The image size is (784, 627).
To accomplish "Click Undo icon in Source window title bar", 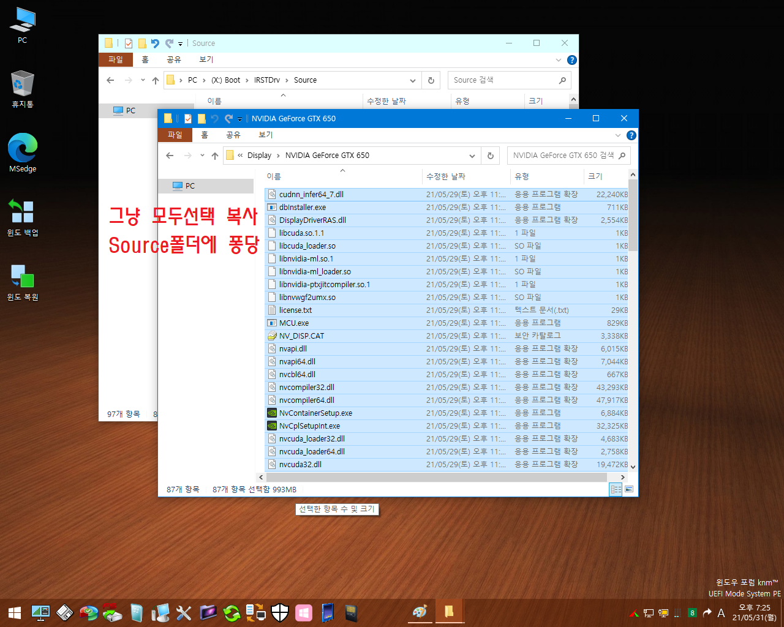I will [155, 43].
